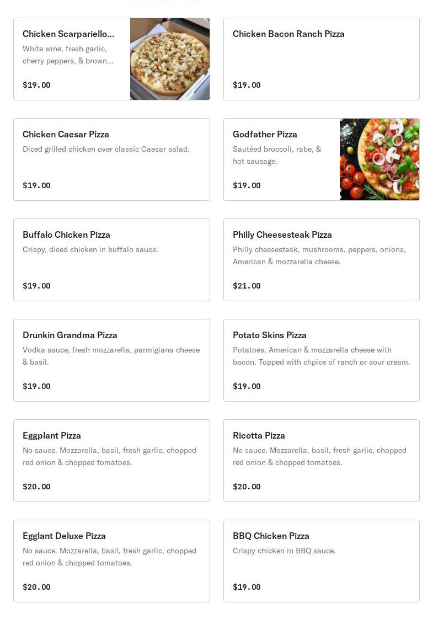Click the Ricotta Pizza $20.00 price
433x619 pixels.
(x=247, y=487)
